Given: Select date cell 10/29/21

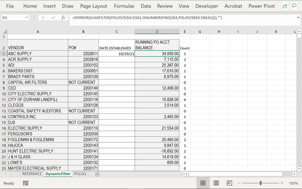Looking at the screenshot, I should (117, 53).
